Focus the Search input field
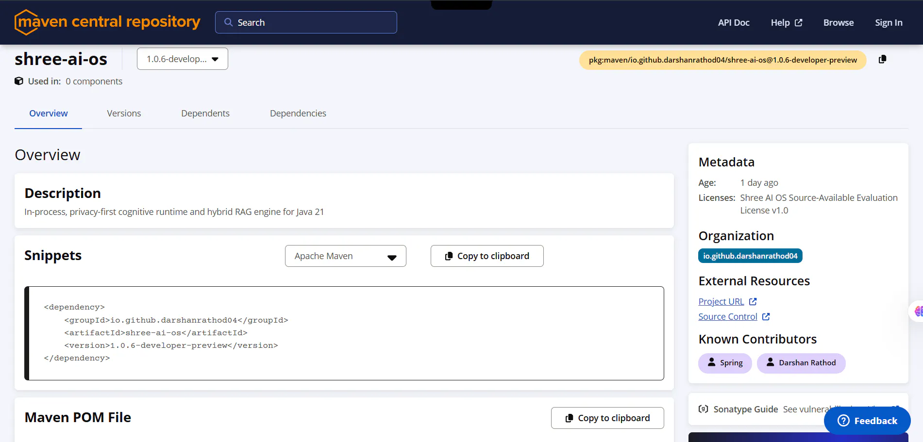The width and height of the screenshot is (923, 442). (306, 22)
